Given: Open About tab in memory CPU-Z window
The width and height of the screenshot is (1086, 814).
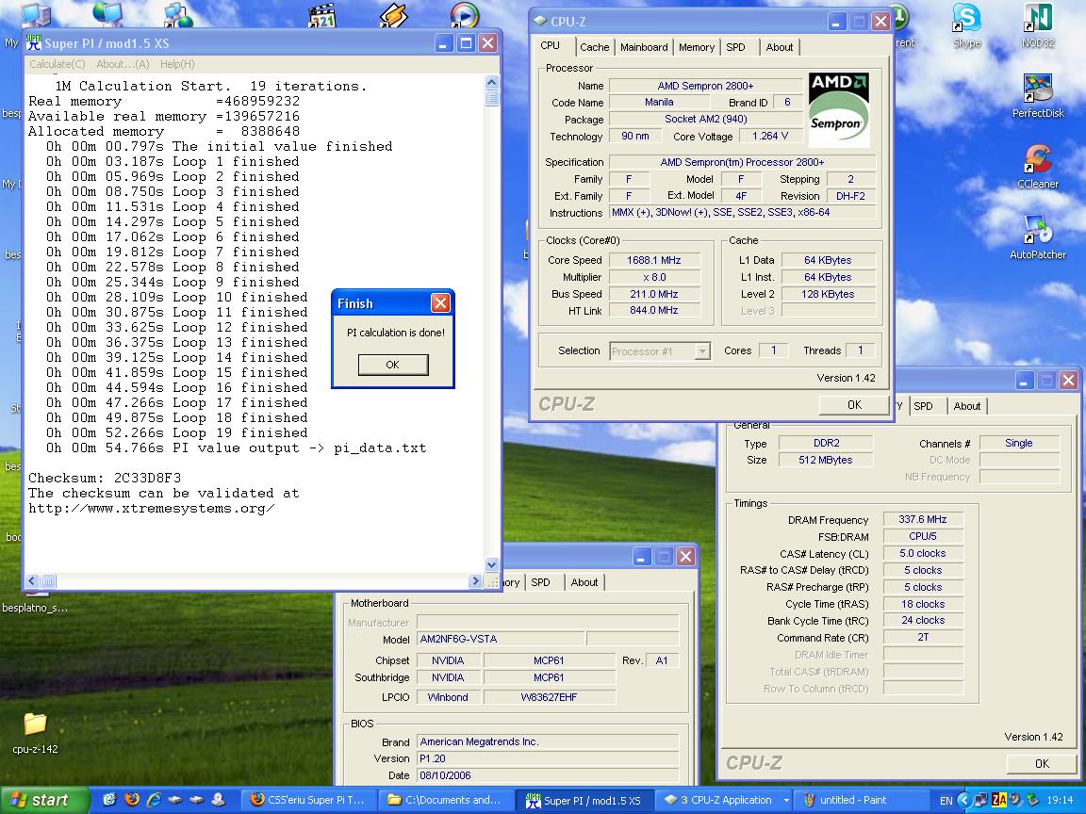Looking at the screenshot, I should [967, 406].
